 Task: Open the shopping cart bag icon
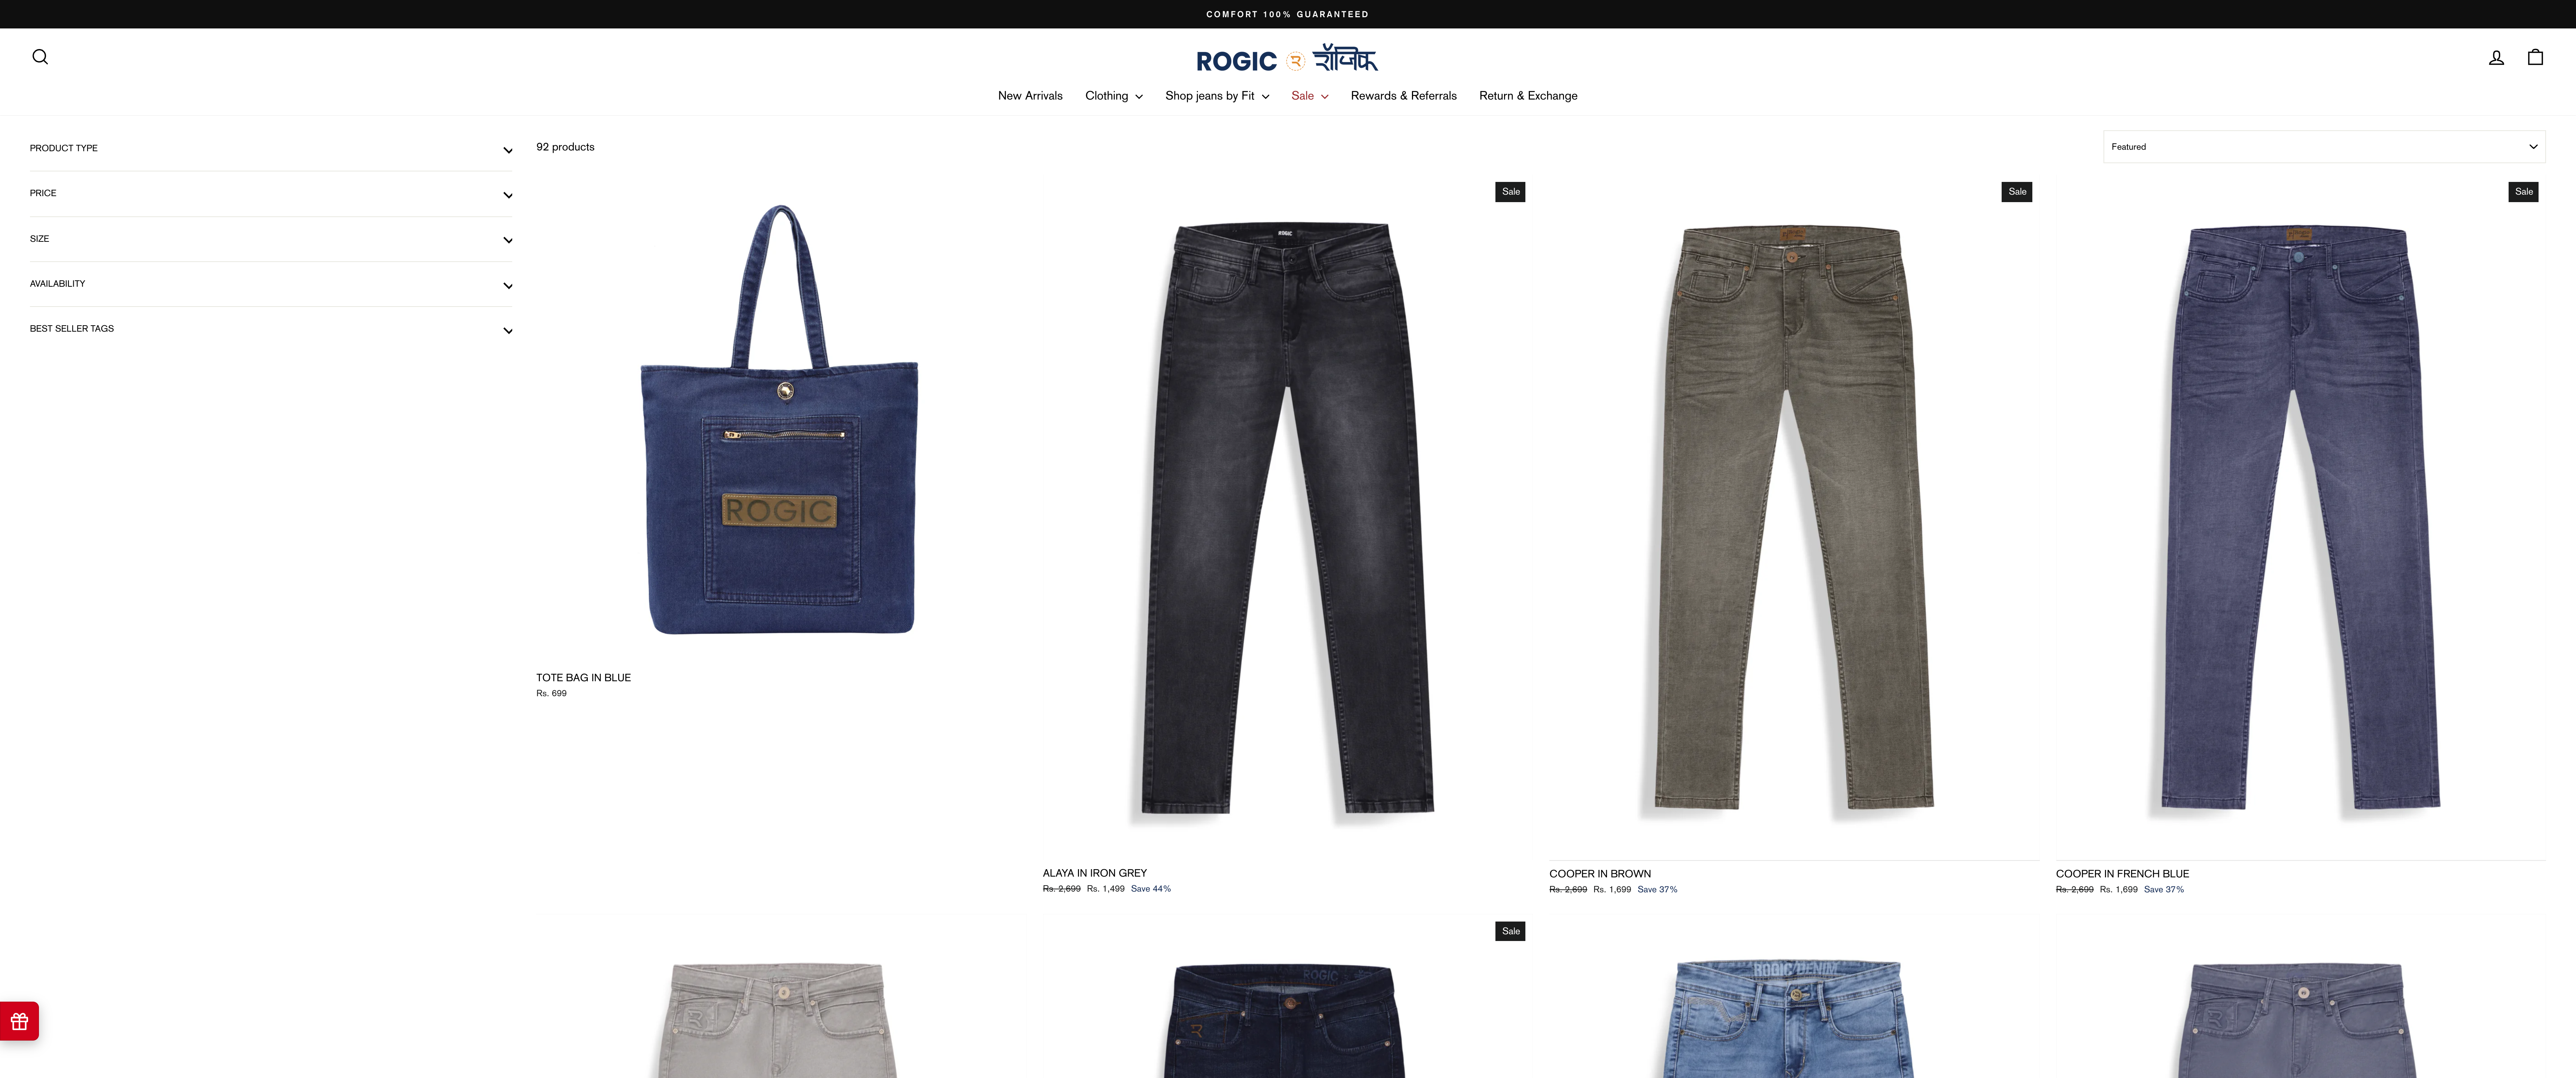click(x=2535, y=57)
